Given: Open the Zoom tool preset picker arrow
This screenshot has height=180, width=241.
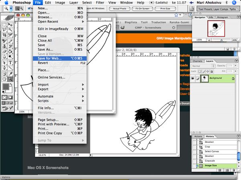Looking at the screenshot, I should [11, 8].
